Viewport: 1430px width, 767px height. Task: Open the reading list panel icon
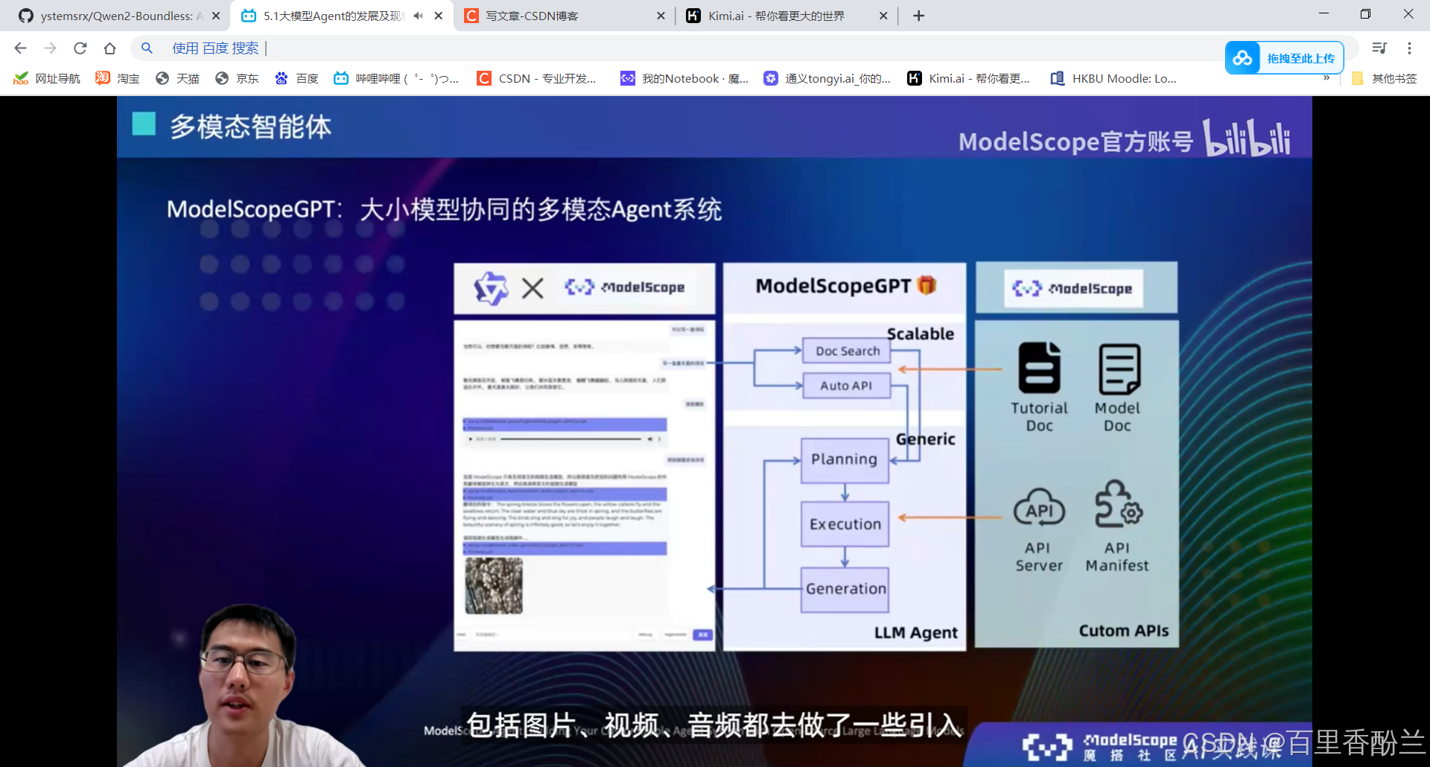click(x=1379, y=48)
